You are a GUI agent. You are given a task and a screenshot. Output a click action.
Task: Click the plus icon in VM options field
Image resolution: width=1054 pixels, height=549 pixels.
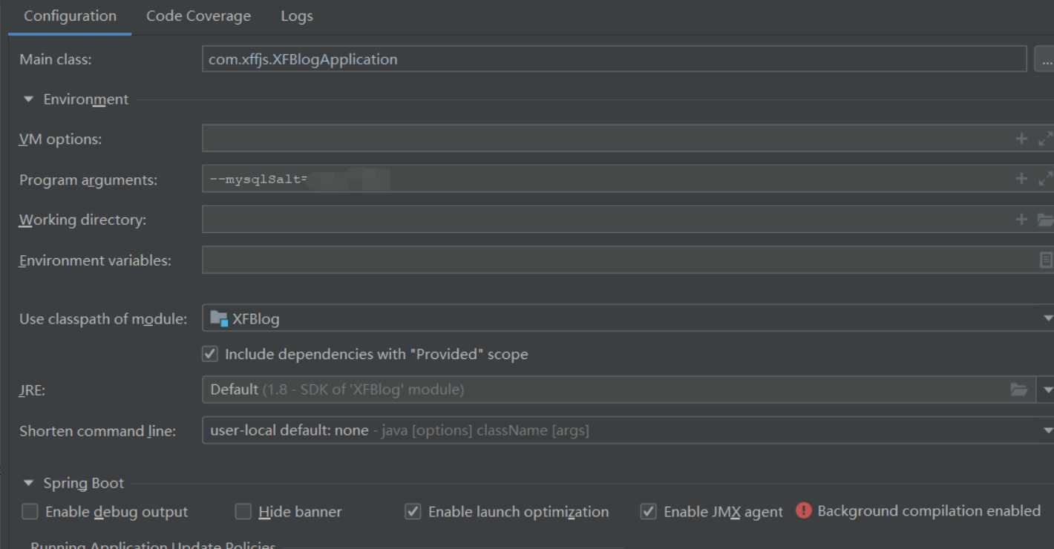coord(1021,139)
